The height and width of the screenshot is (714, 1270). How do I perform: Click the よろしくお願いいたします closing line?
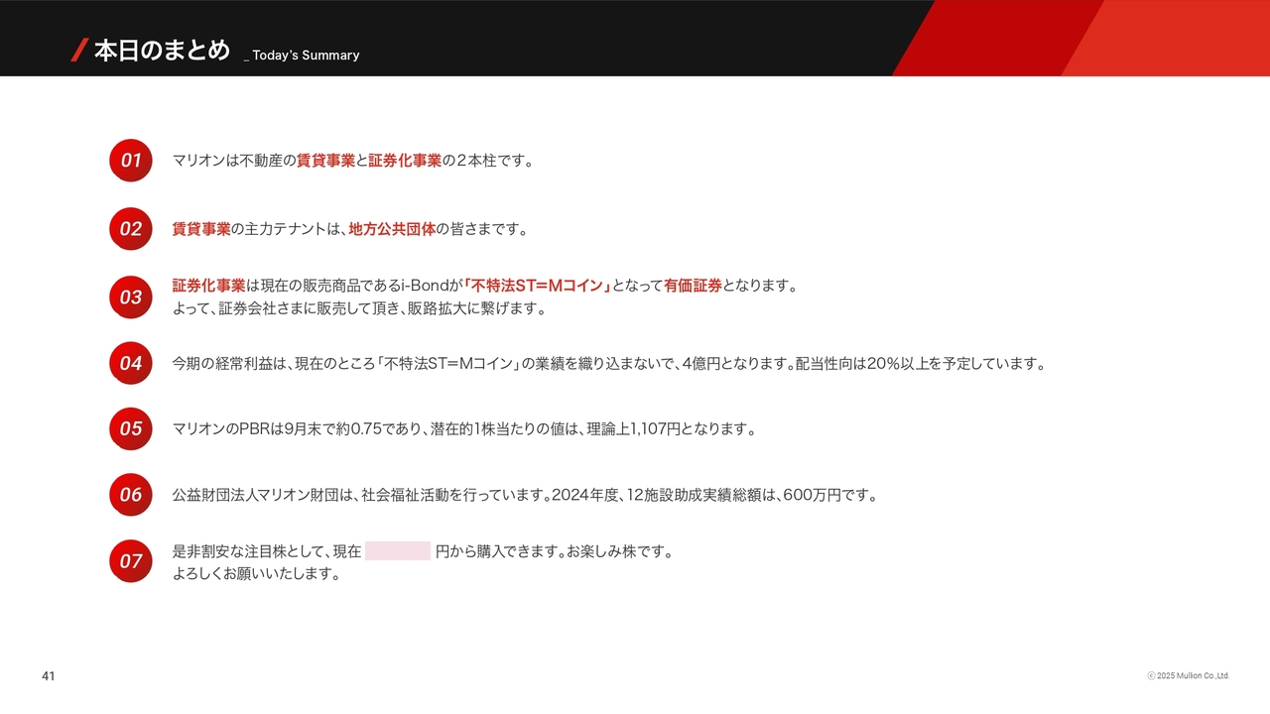256,574
